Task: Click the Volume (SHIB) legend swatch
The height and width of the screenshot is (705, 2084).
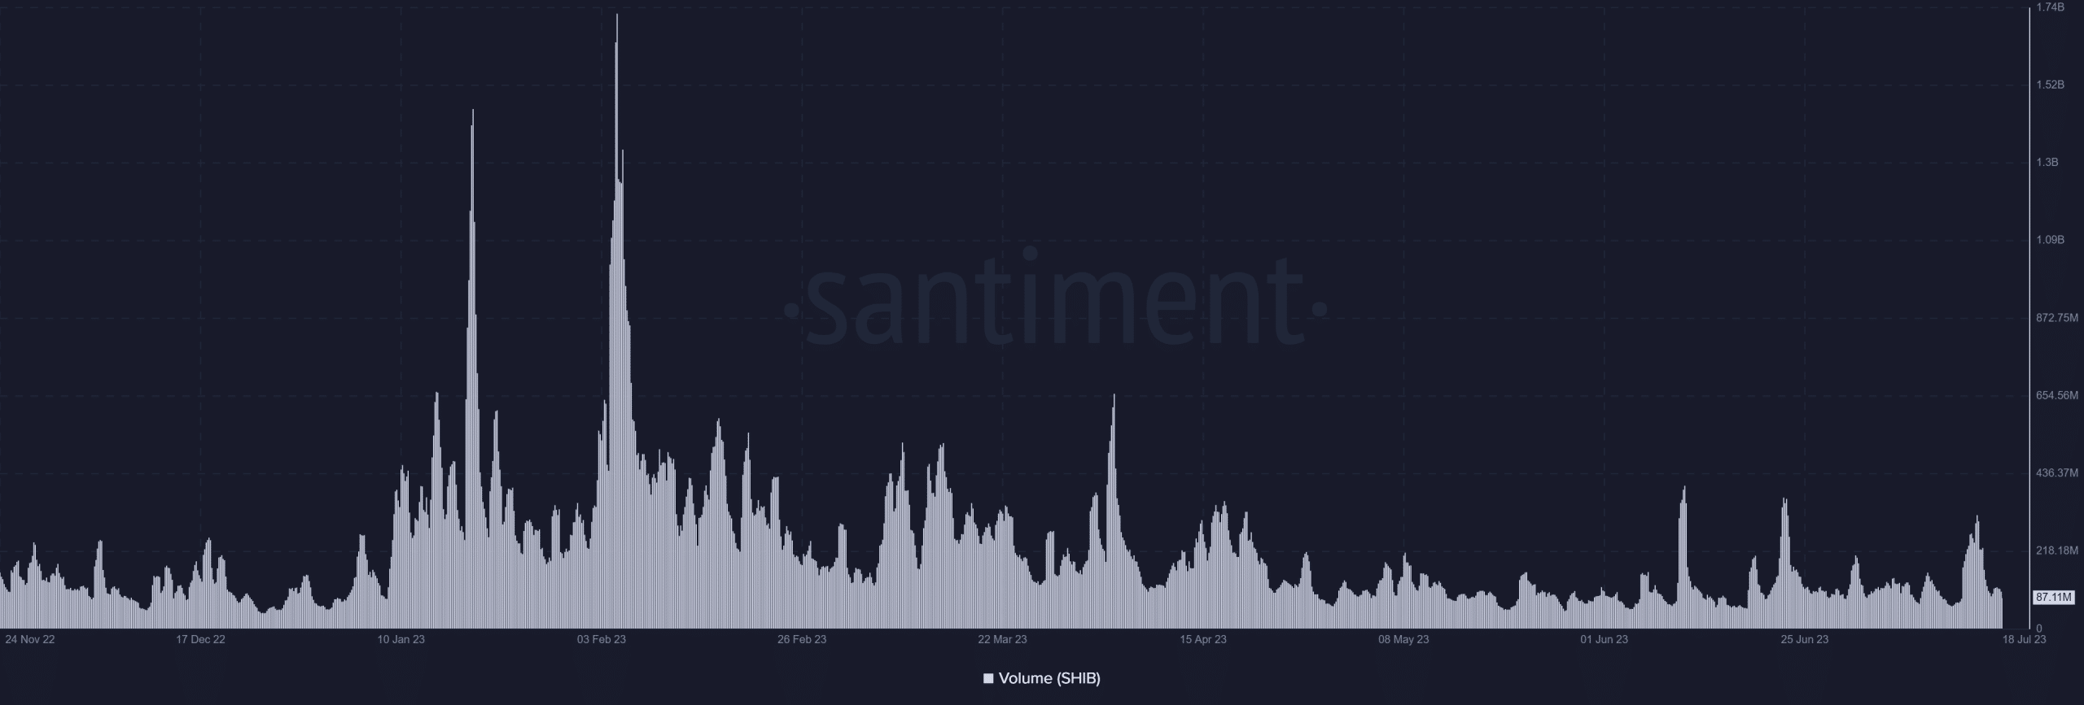Action: click(x=988, y=678)
